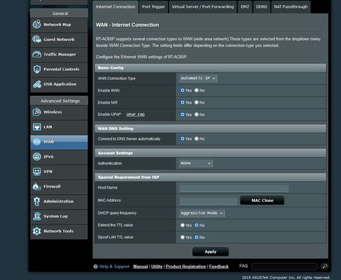
Task: Open USB Application icon
Action: 37,84
